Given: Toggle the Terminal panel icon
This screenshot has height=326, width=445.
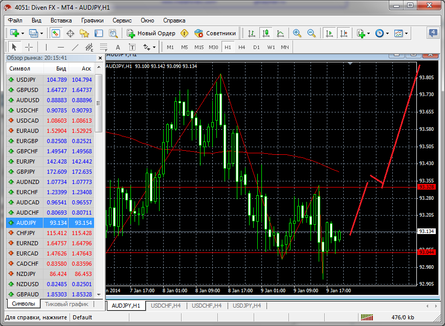Looking at the screenshot, I should click(99, 33).
